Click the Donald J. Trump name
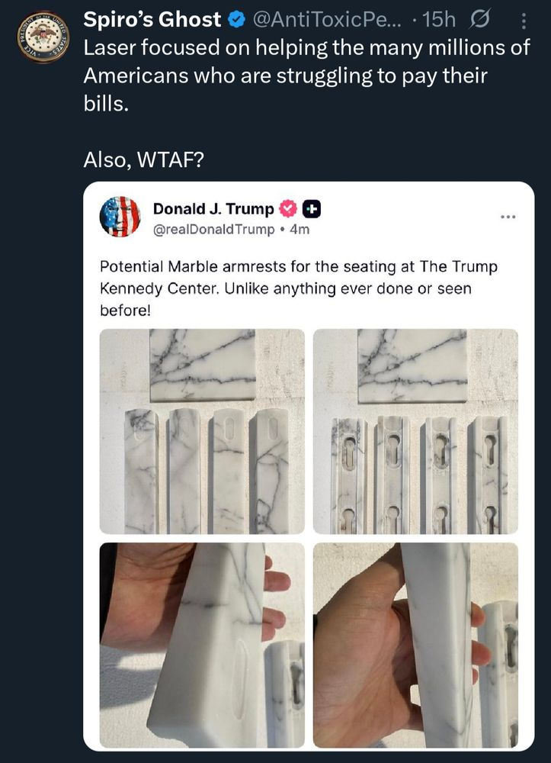 pos(213,209)
